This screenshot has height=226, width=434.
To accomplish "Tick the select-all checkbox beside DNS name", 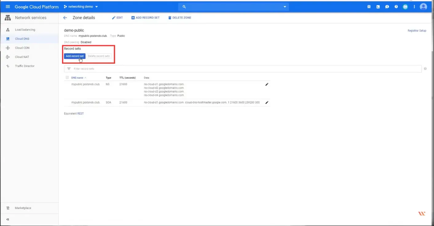I will pyautogui.click(x=67, y=77).
